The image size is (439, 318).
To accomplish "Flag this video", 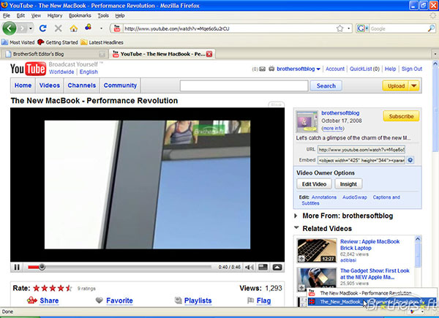I will (263, 300).
